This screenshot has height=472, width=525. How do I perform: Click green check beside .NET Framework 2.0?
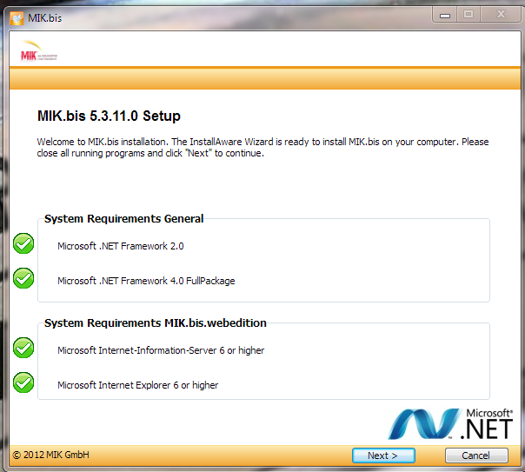(23, 243)
